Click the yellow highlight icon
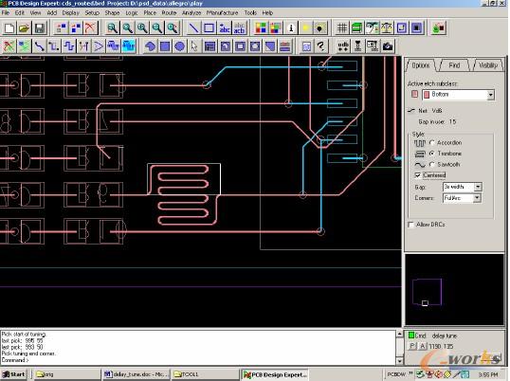 pos(306,28)
